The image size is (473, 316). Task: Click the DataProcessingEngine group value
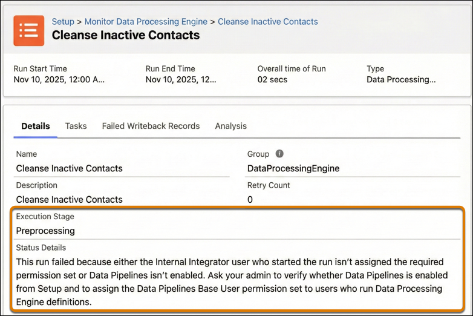tap(293, 168)
